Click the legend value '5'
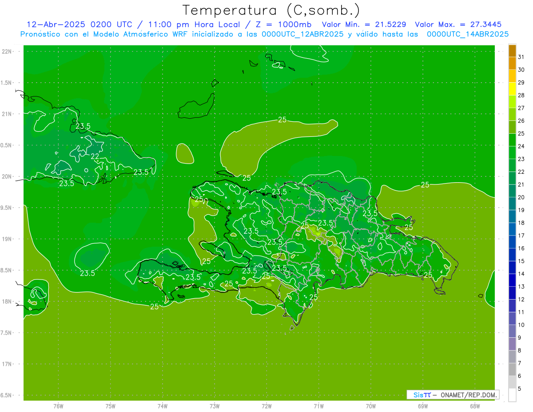 [x=520, y=389]
